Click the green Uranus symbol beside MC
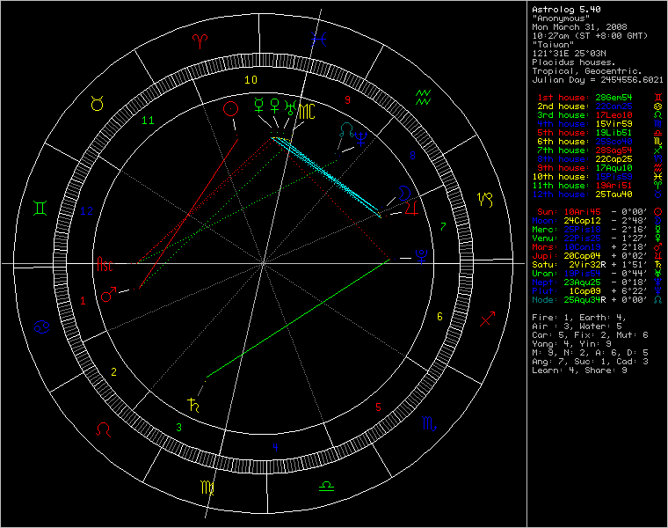The height and width of the screenshot is (528, 668). [x=290, y=107]
